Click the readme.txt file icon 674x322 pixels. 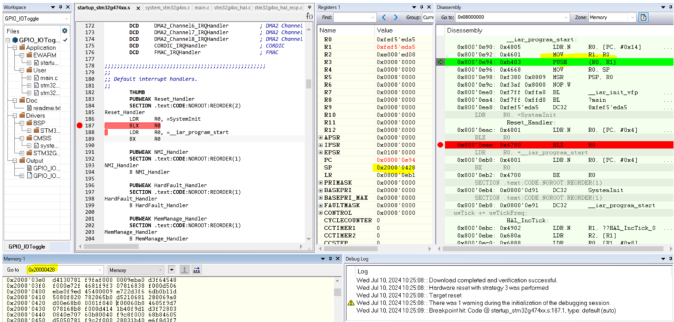[x=29, y=108]
